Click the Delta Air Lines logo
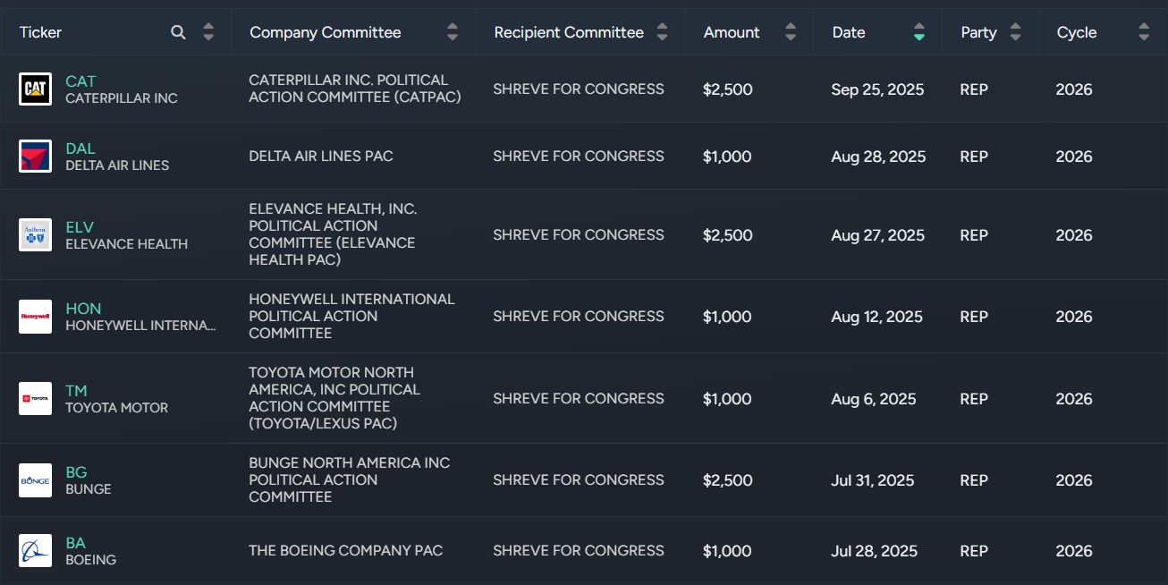1168x585 pixels. [x=36, y=156]
